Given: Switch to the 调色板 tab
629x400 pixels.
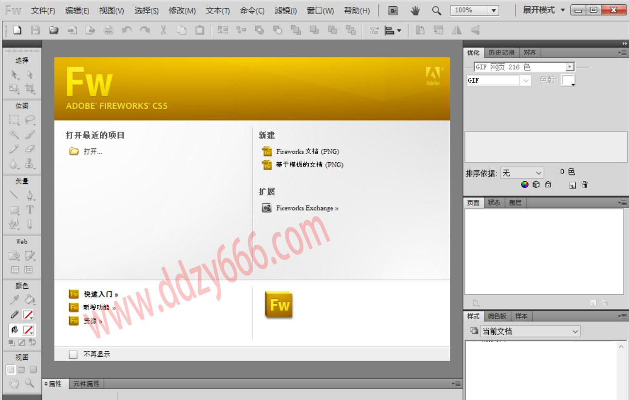Looking at the screenshot, I should tap(497, 316).
